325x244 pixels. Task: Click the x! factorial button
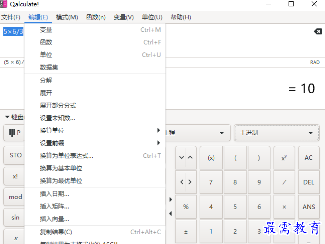coord(14,176)
